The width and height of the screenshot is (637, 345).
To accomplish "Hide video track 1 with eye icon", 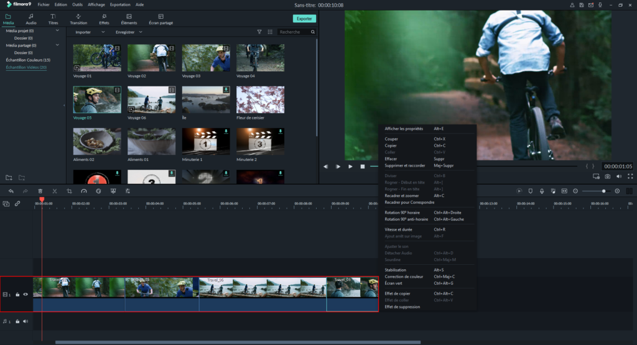I will click(26, 295).
